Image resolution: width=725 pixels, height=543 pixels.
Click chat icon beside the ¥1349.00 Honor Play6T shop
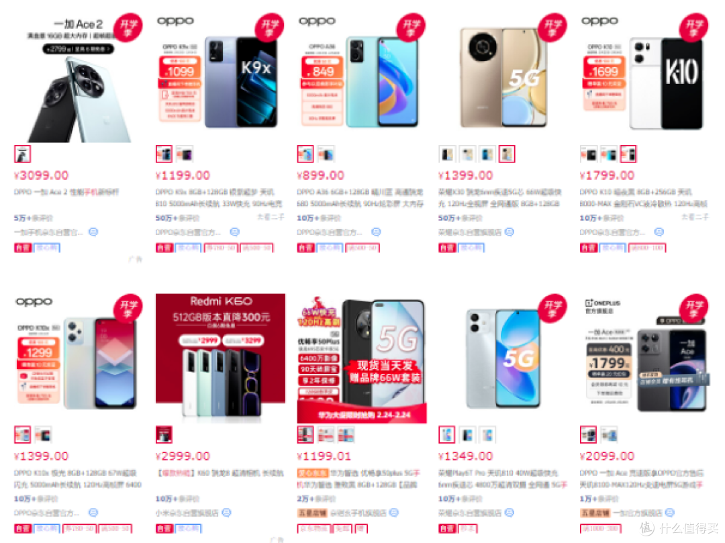(x=509, y=513)
